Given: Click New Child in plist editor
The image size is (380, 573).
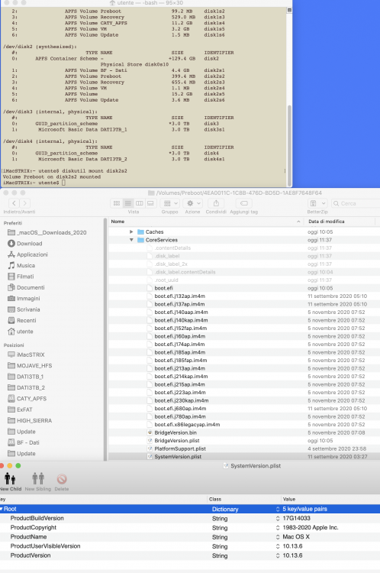Looking at the screenshot, I should tap(10, 481).
